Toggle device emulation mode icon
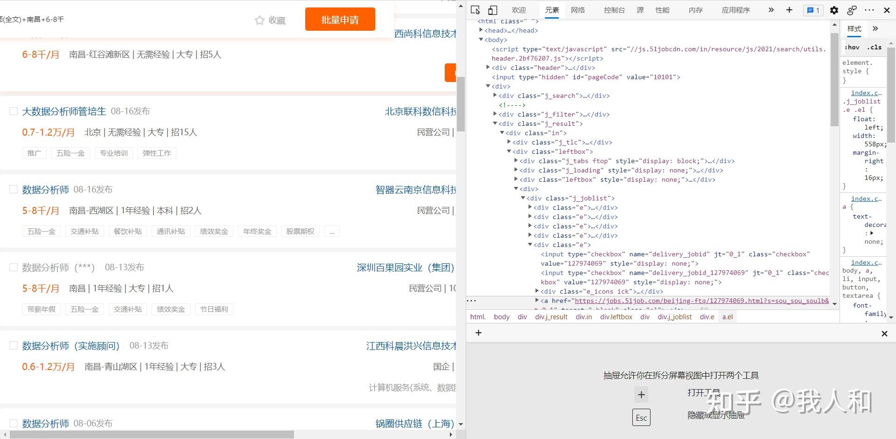Viewport: 896px width, 439px height. coord(492,10)
